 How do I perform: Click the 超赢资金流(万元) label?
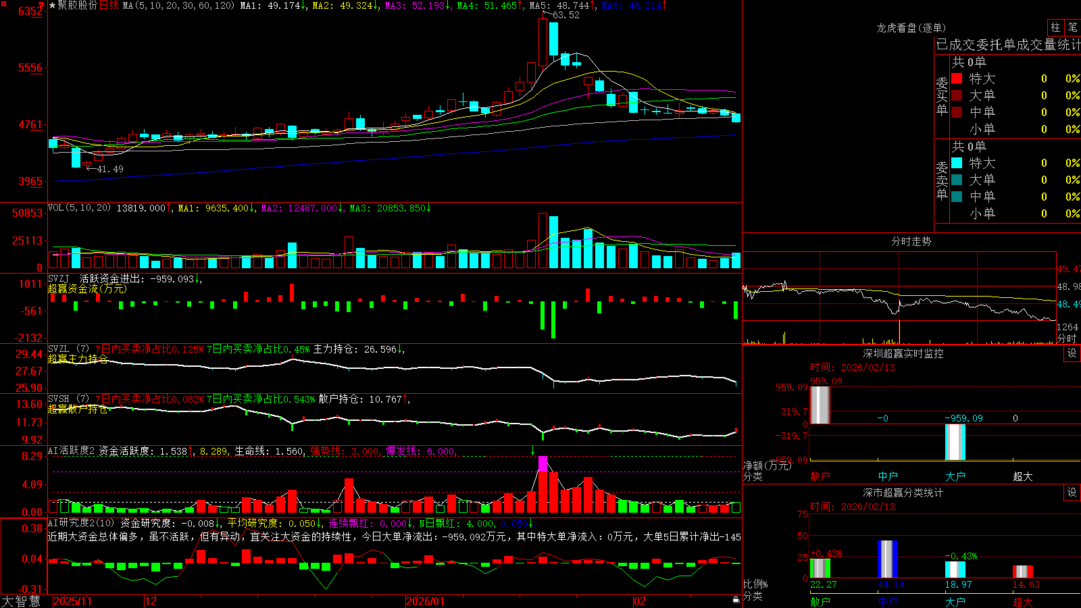tap(87, 288)
